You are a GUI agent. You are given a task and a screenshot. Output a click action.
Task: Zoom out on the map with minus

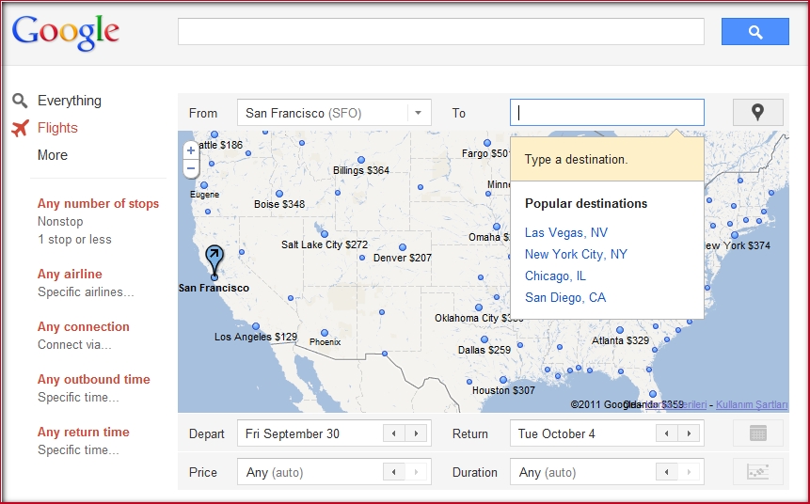[191, 168]
